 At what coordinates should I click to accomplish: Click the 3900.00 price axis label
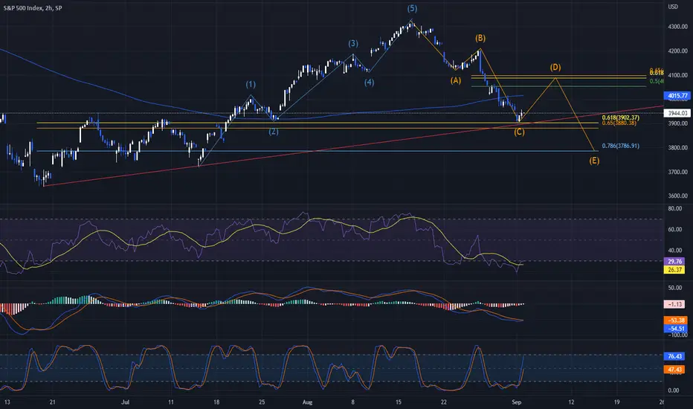677,123
